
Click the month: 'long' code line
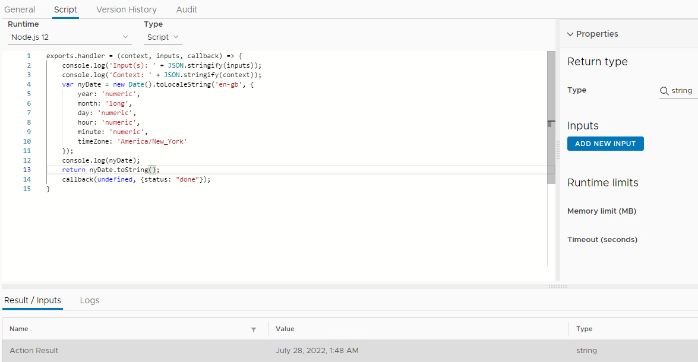coord(105,104)
